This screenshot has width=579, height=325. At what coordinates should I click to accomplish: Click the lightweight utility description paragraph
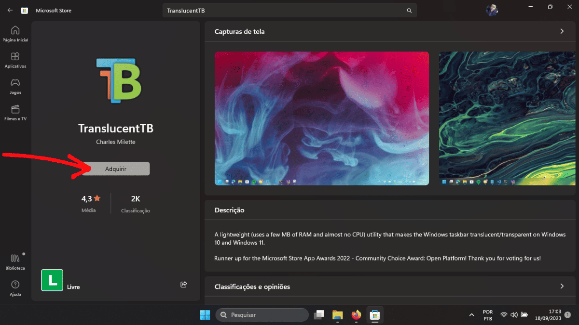point(390,238)
